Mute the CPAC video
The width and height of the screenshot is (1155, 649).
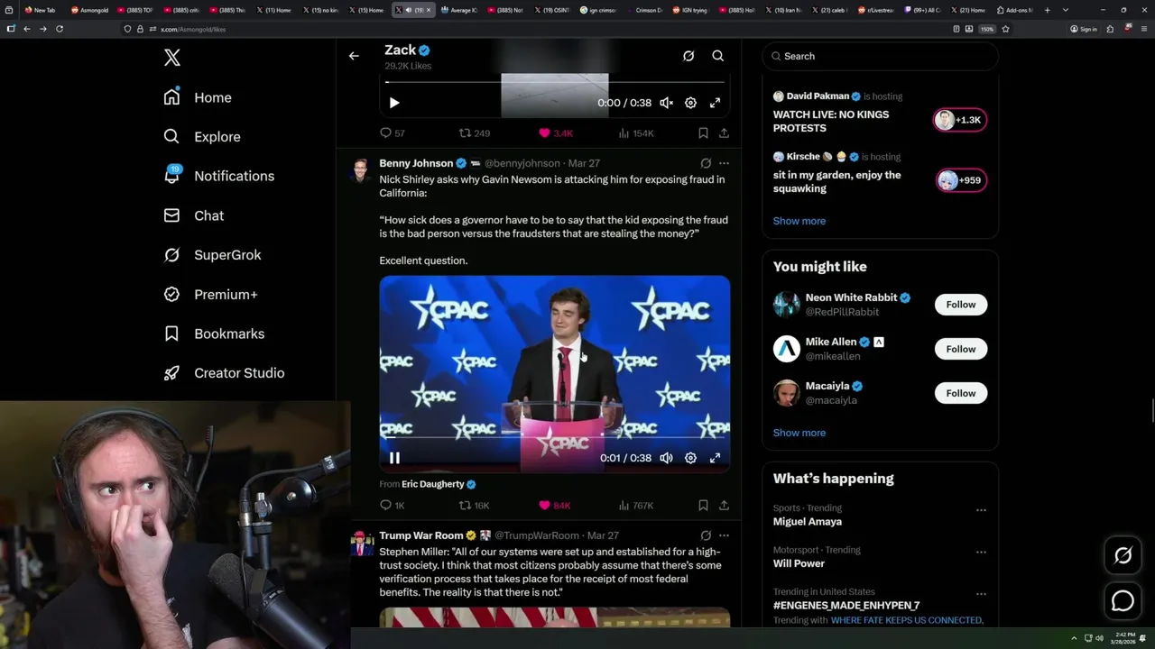666,458
